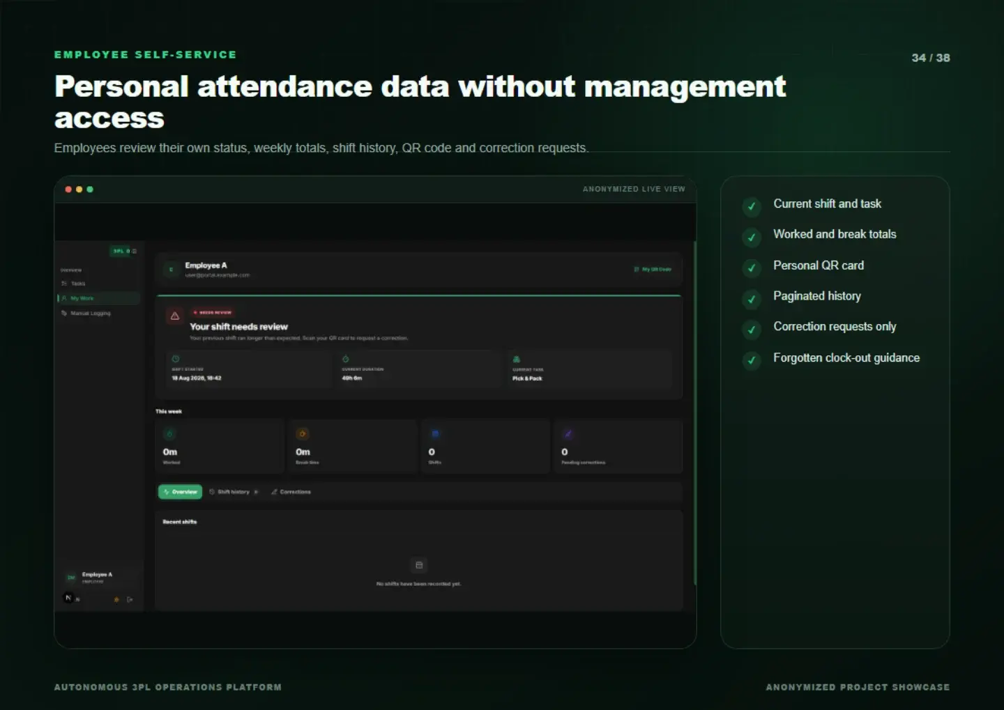Switch to the Shift history tab

point(234,492)
